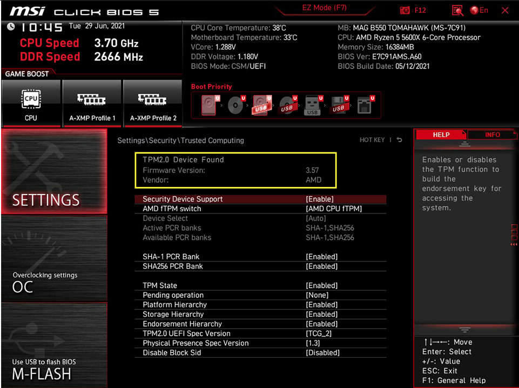Change Security Device Support [Enable] value
This screenshot has width=519, height=388.
point(320,199)
